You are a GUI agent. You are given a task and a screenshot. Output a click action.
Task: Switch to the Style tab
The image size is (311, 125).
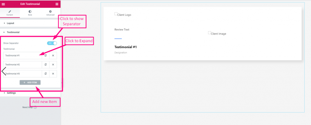[x=30, y=13]
